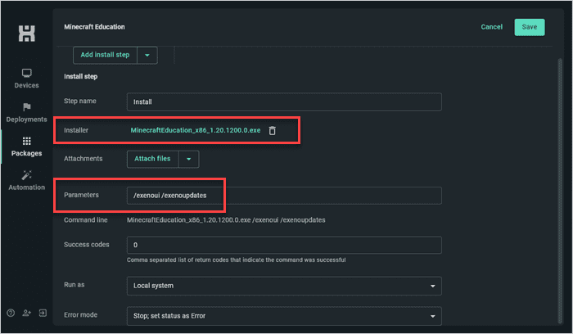The image size is (573, 334).
Task: Open the Packages grid icon
Action: 27,141
